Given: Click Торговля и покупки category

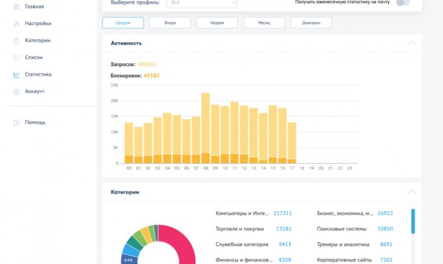Looking at the screenshot, I should click(x=239, y=229).
